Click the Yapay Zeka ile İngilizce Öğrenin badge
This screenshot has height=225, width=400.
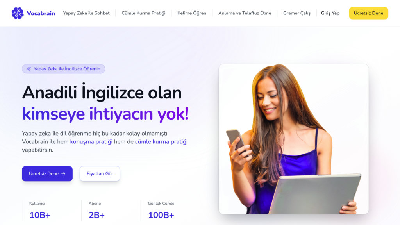(64, 69)
